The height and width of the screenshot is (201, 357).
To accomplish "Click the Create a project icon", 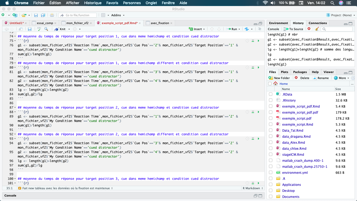I will (x=15, y=15).
